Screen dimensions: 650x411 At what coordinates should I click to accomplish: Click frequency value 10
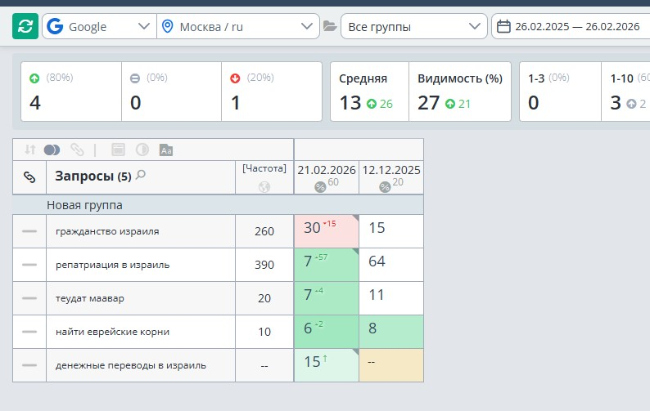point(264,332)
